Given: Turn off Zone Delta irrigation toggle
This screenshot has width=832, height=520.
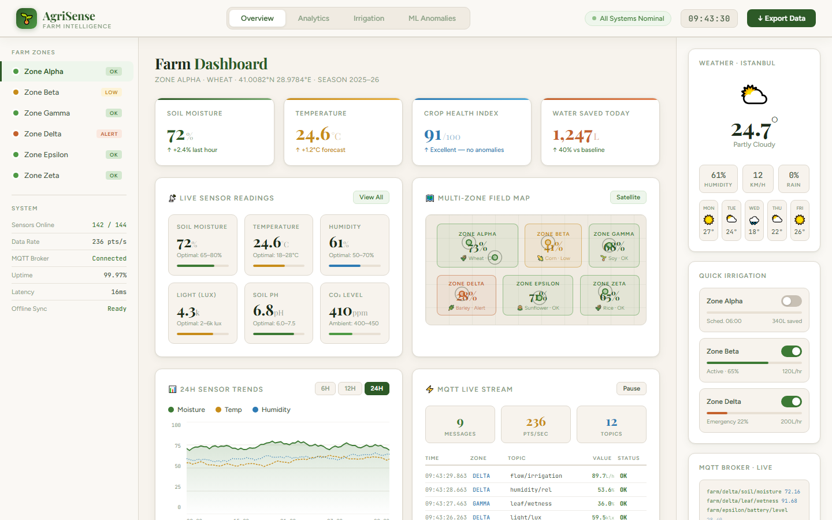Looking at the screenshot, I should [792, 402].
